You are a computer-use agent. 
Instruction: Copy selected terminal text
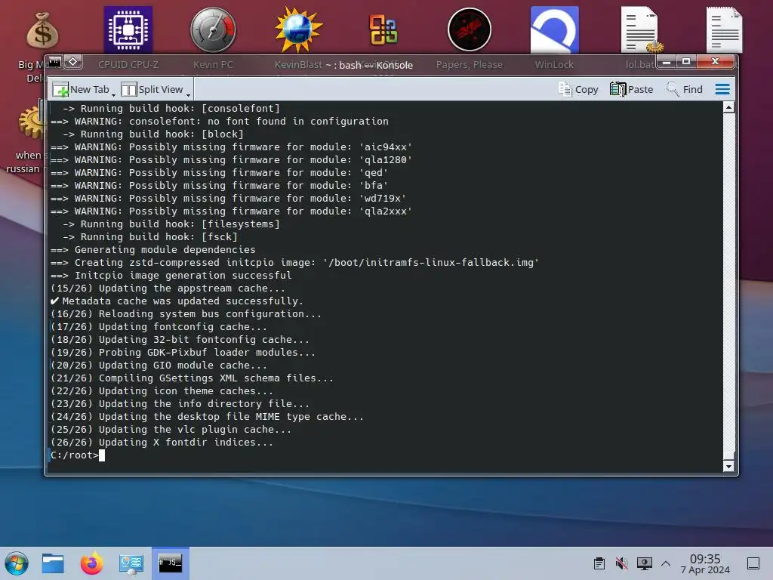click(578, 89)
